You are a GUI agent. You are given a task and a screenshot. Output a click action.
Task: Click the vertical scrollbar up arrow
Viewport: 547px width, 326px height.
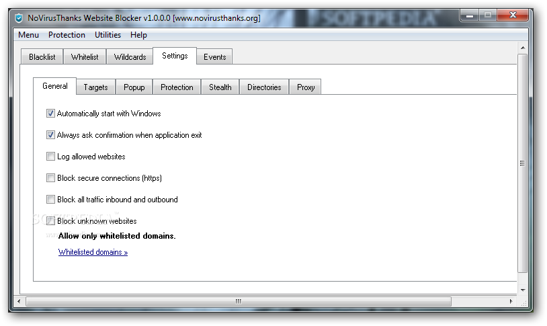pyautogui.click(x=523, y=48)
